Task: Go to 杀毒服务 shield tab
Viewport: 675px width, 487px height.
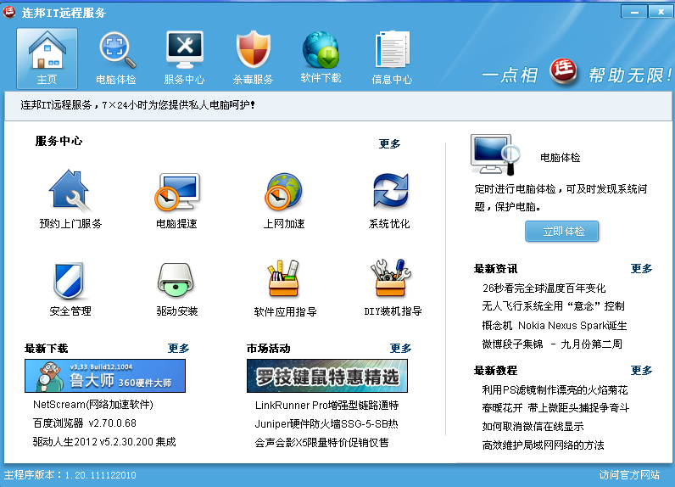Action: coord(253,58)
